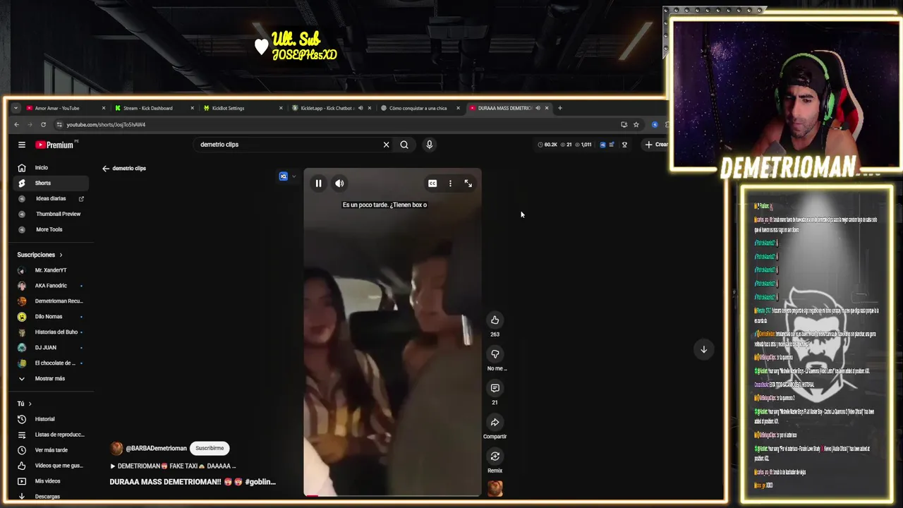Dislike the Short with thumbs down
Screen dimensions: 903x508
pos(495,353)
